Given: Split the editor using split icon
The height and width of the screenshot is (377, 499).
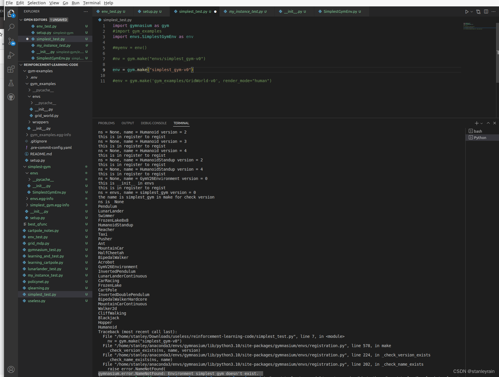Looking at the screenshot, I should (x=486, y=12).
